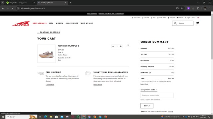Remove the applied promo code

170,111
